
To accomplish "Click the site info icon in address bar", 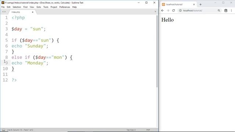I will point(180,11).
